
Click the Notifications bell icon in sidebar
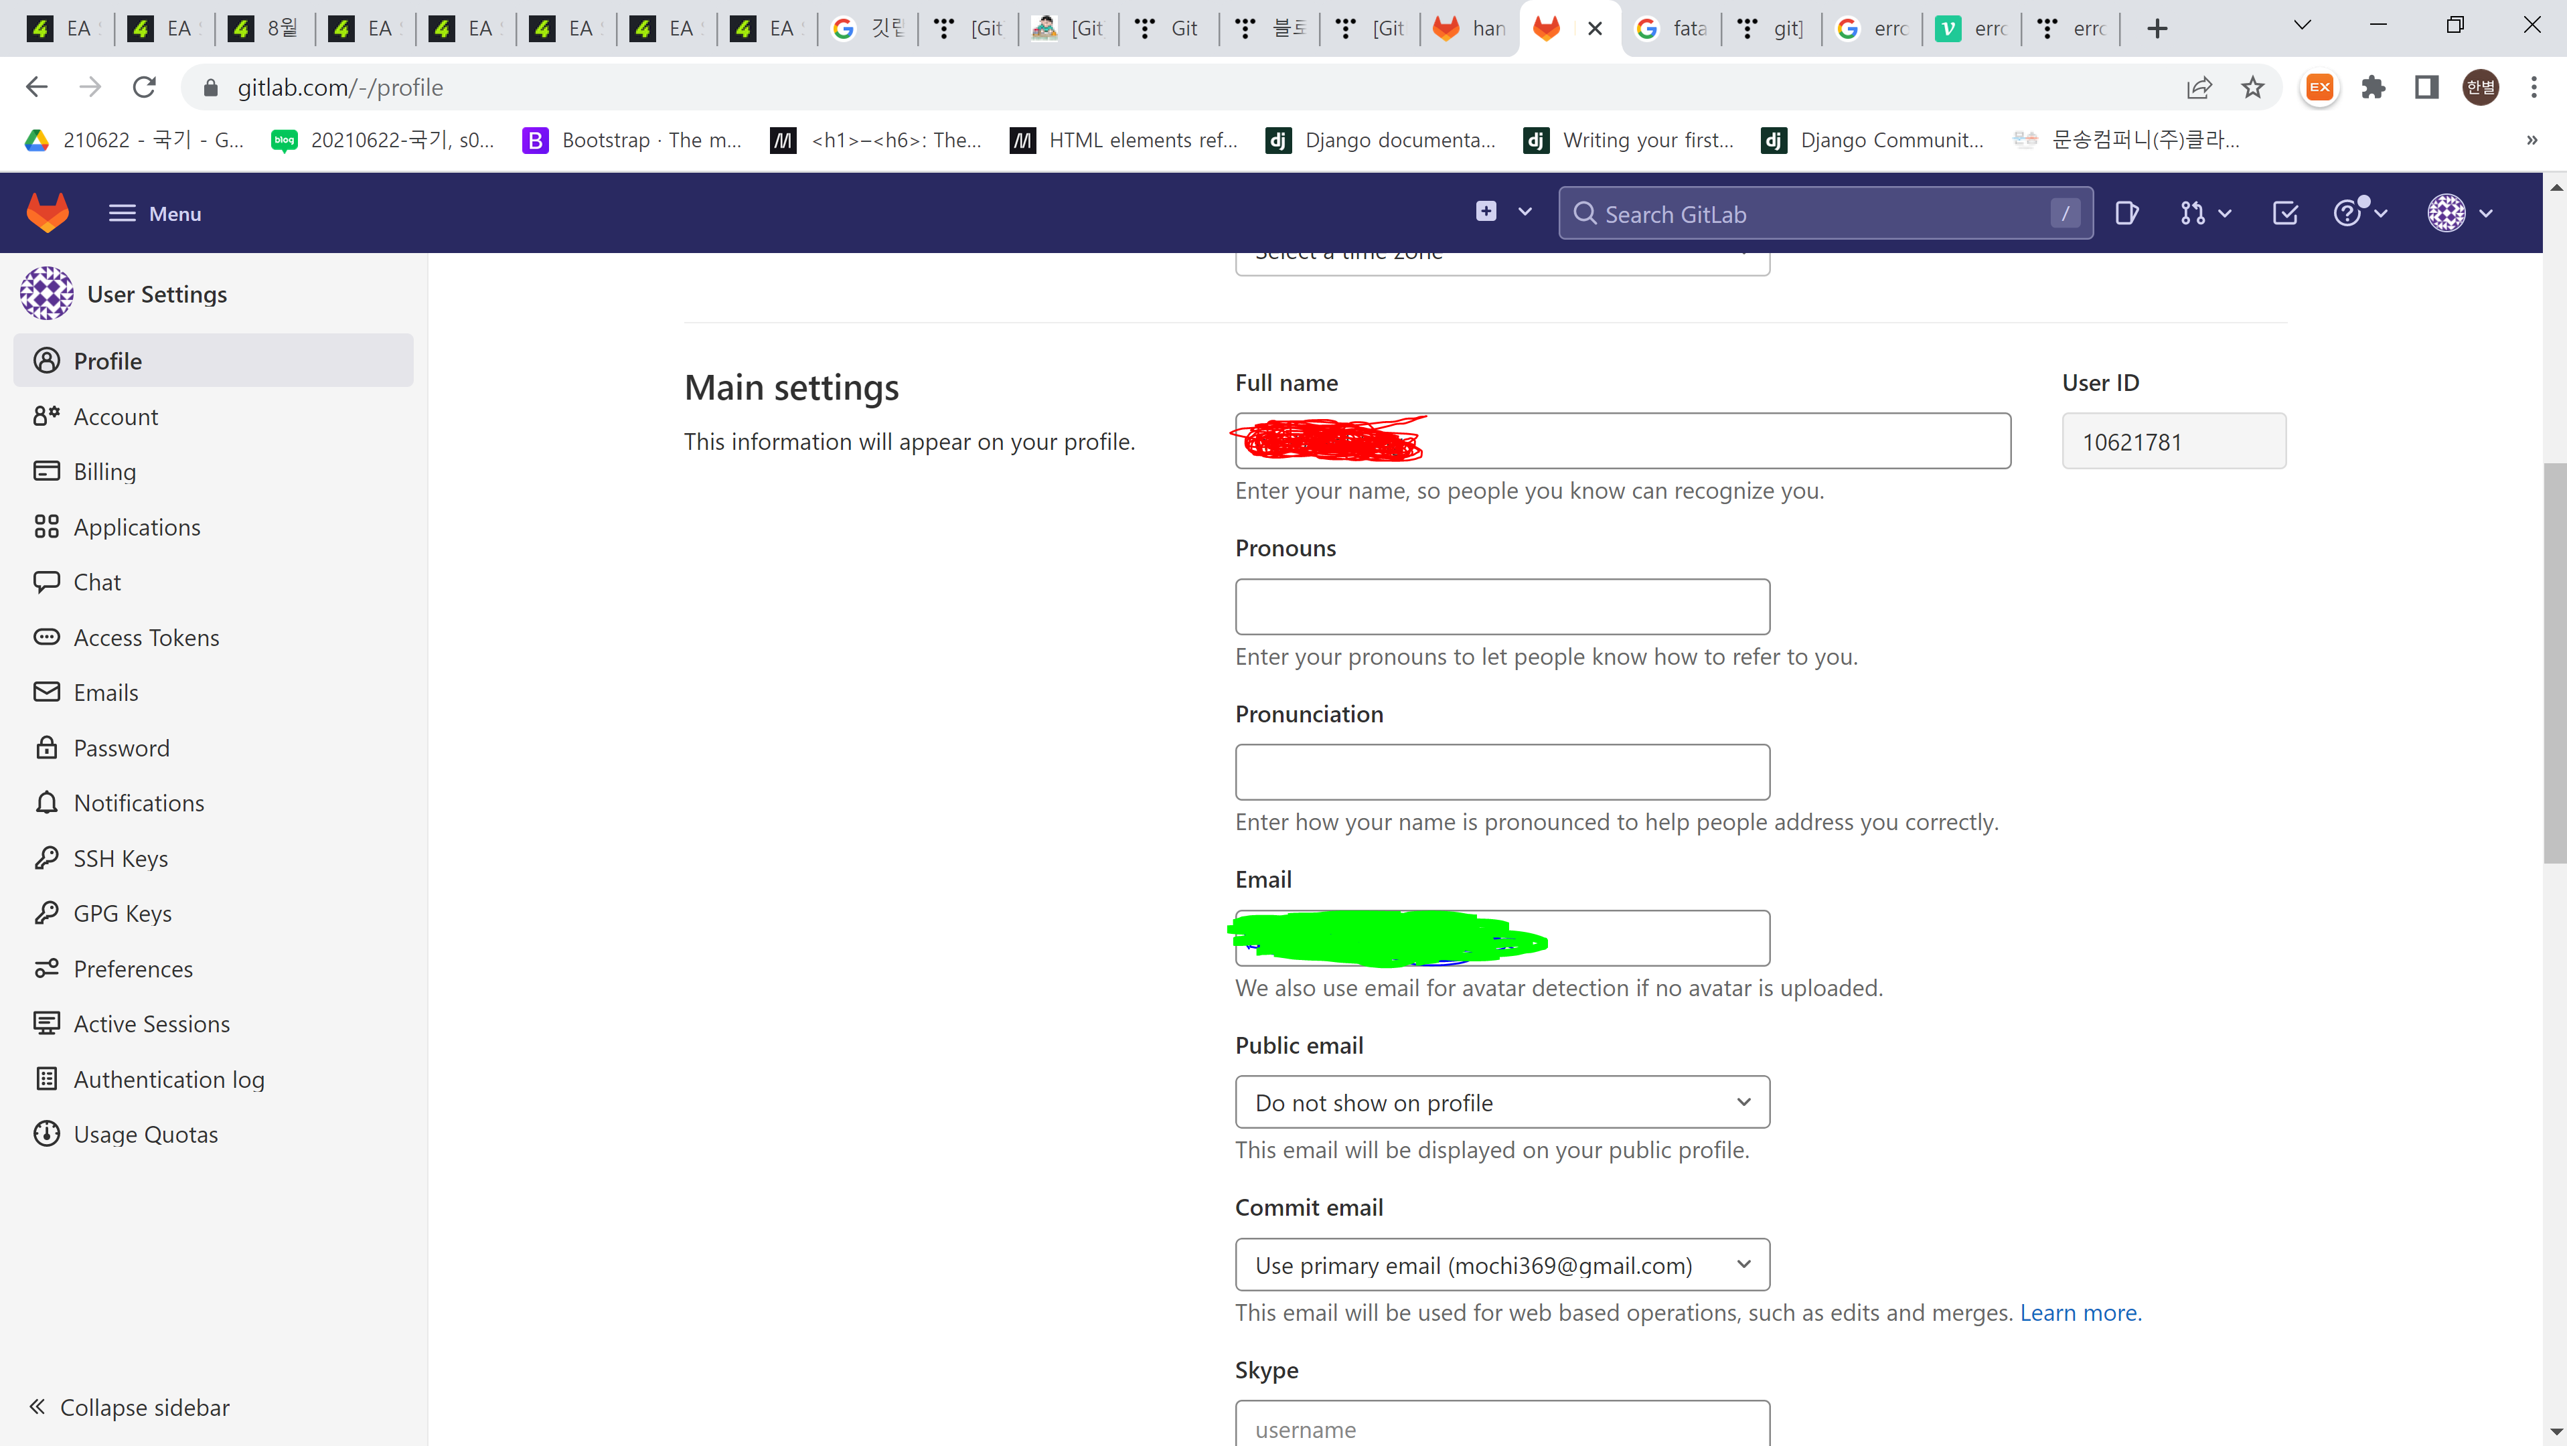click(47, 802)
